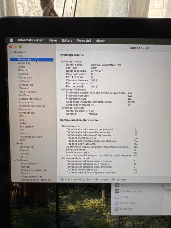Screen dimensions: 171x228
Task: Select Apple Pay in the sidebar
Action: pos(24,63)
